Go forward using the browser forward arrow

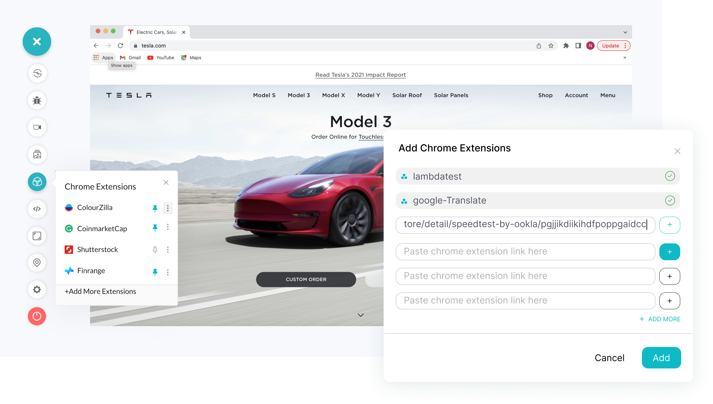coord(108,46)
